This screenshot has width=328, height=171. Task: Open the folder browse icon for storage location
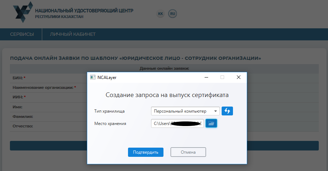[x=211, y=123]
